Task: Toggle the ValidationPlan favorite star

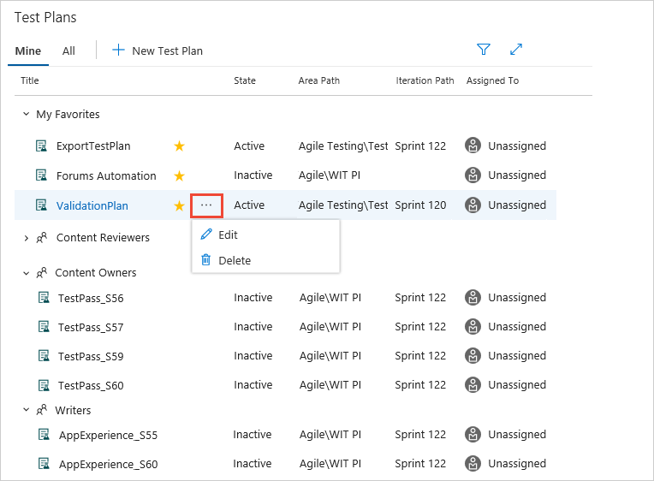Action: click(x=179, y=205)
